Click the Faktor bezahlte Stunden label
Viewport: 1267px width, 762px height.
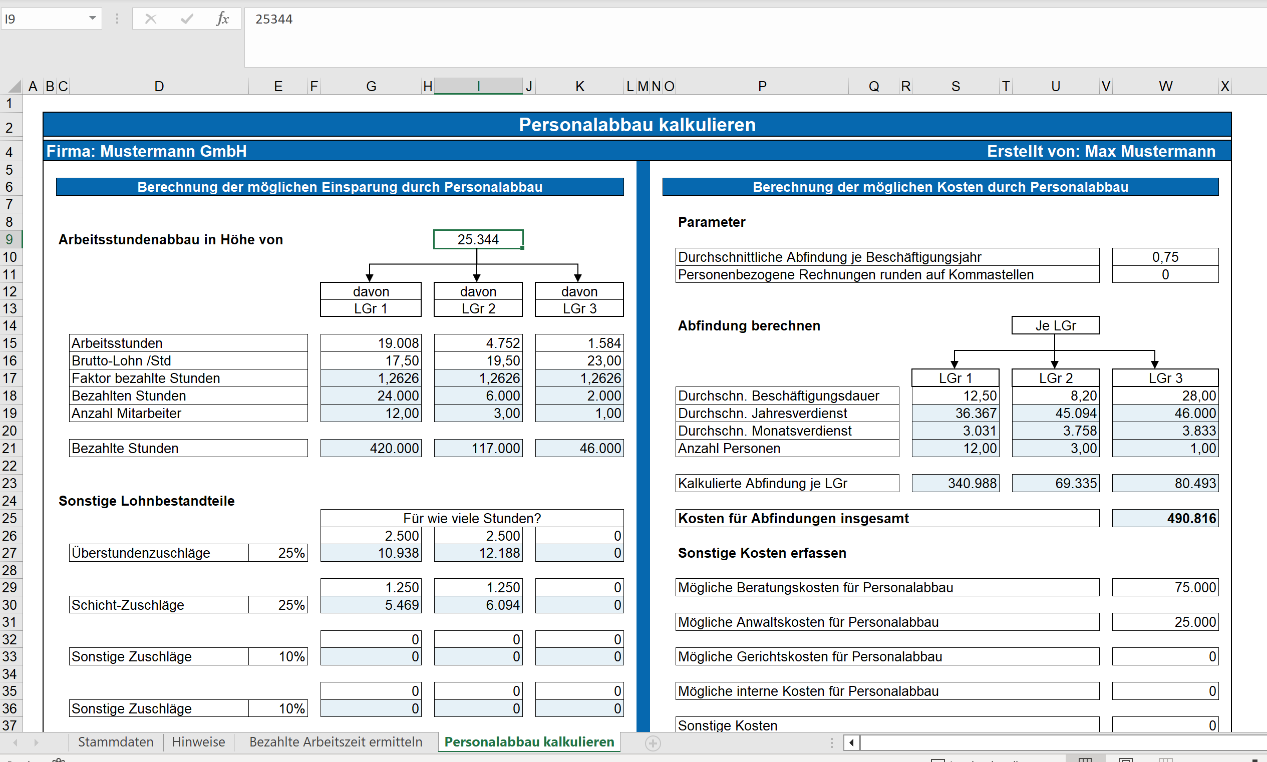point(188,378)
